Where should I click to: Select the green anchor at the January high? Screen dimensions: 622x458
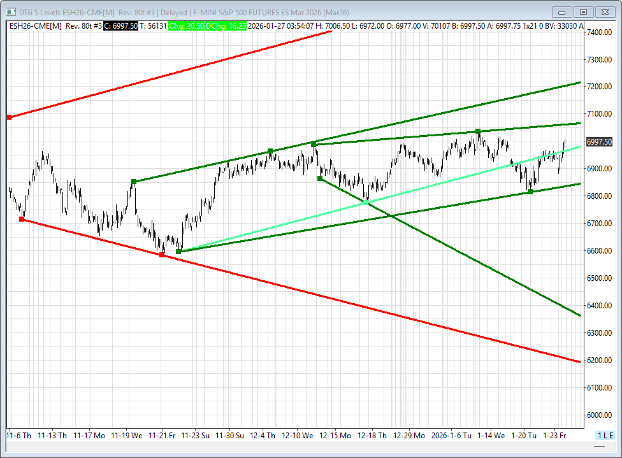click(x=477, y=131)
